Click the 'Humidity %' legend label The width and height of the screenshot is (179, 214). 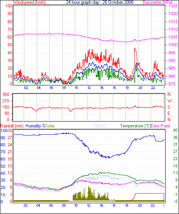coord(35,126)
